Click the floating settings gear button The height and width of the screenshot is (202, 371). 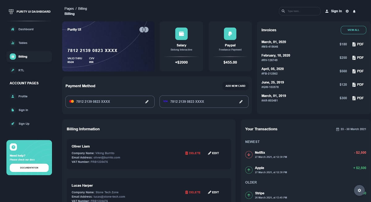[x=359, y=190]
